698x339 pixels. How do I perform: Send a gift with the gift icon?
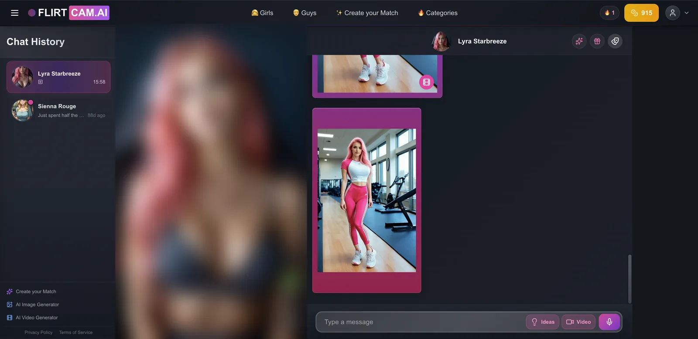(597, 41)
